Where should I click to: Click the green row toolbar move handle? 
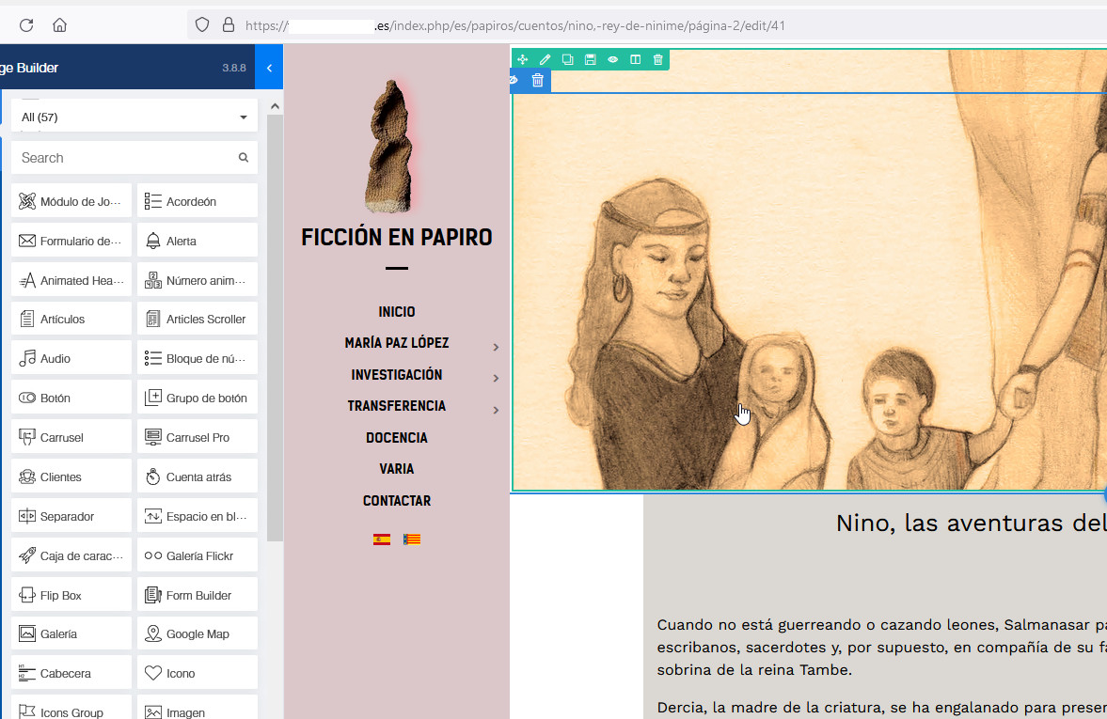[522, 59]
